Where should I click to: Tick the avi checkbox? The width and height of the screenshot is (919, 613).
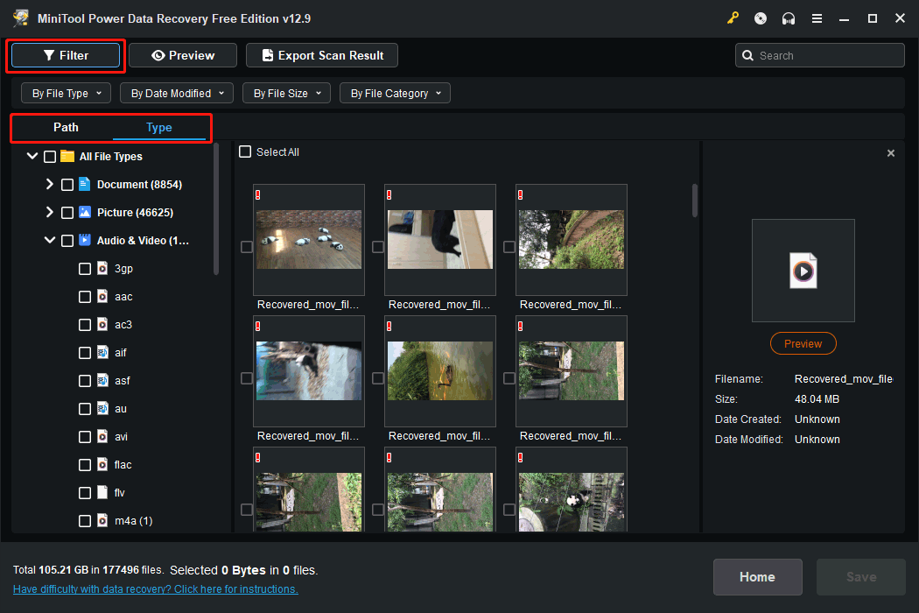pyautogui.click(x=85, y=437)
